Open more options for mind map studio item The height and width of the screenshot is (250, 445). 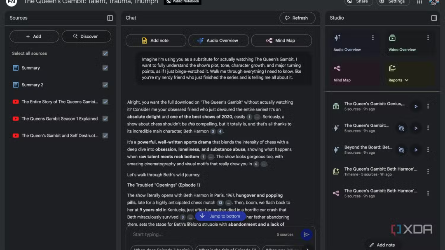(x=428, y=193)
